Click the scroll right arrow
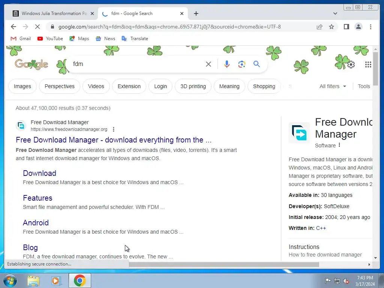The height and width of the screenshot is (288, 384). 369,264
